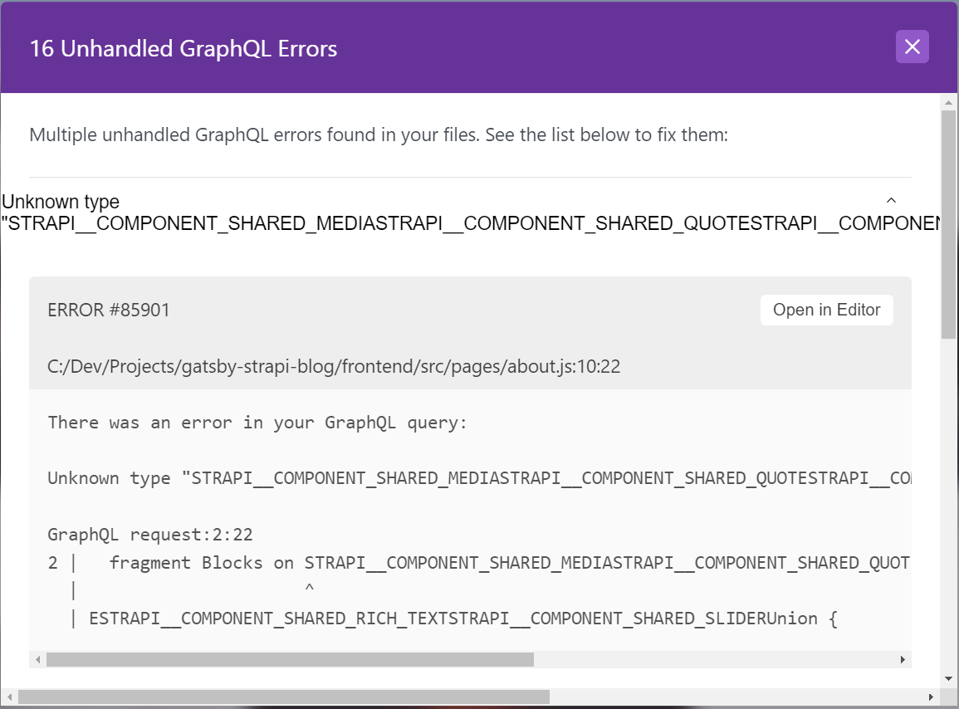Click the vertical scrollbar thumb
Image resolution: width=959 pixels, height=709 pixels.
point(948,224)
